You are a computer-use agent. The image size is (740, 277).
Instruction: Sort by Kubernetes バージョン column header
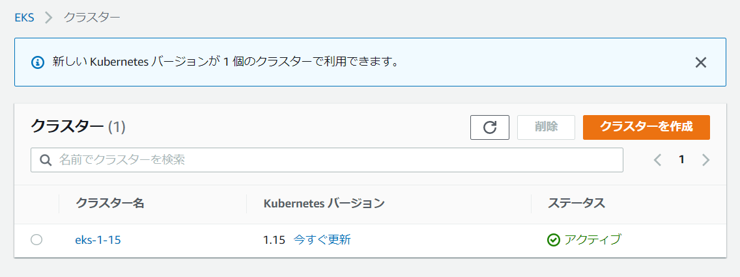(x=324, y=204)
